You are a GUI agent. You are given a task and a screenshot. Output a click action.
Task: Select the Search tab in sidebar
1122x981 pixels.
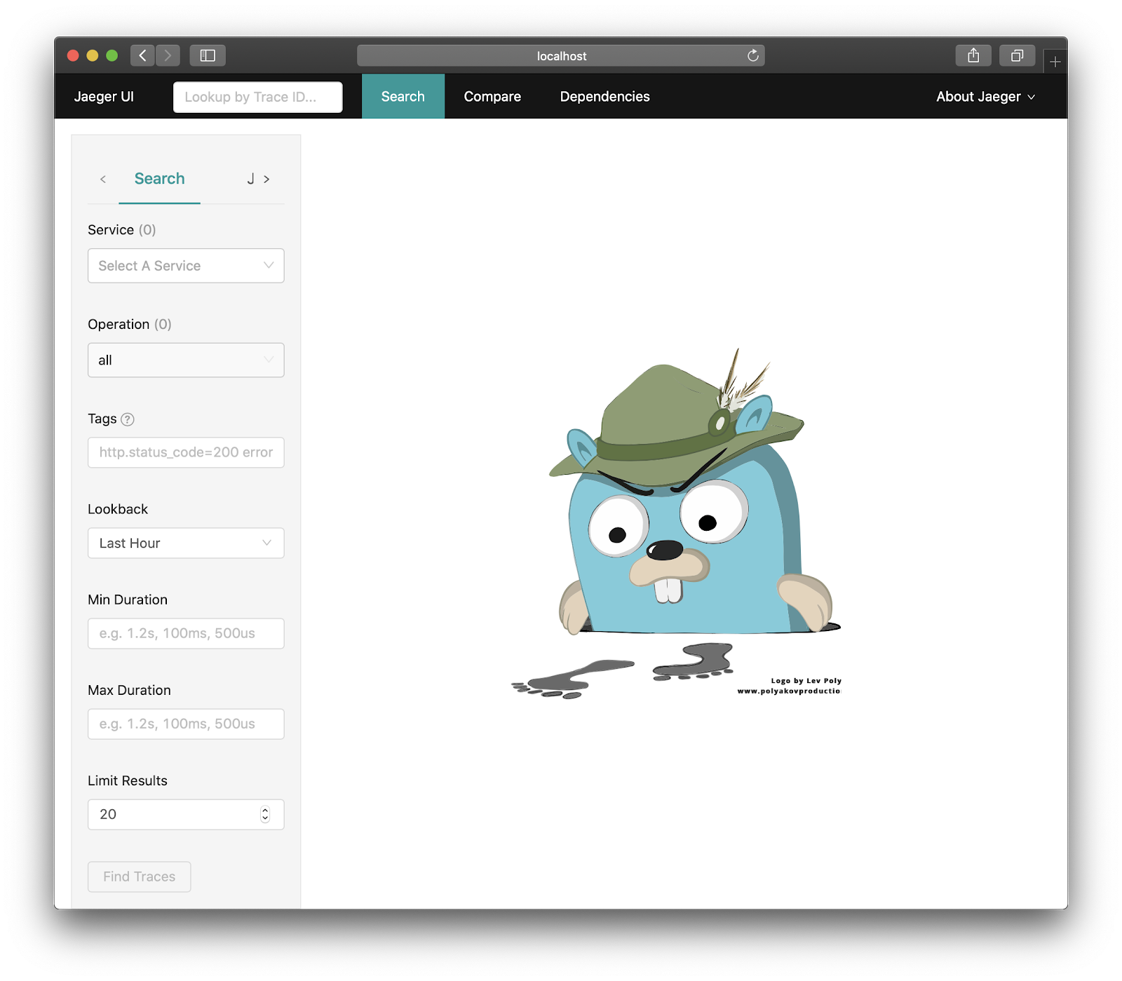(x=160, y=179)
